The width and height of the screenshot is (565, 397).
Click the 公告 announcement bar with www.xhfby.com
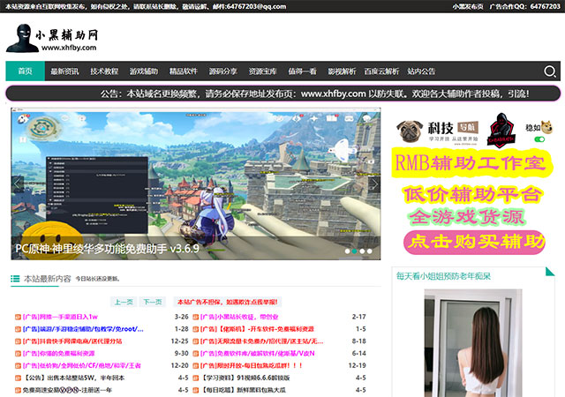282,94
